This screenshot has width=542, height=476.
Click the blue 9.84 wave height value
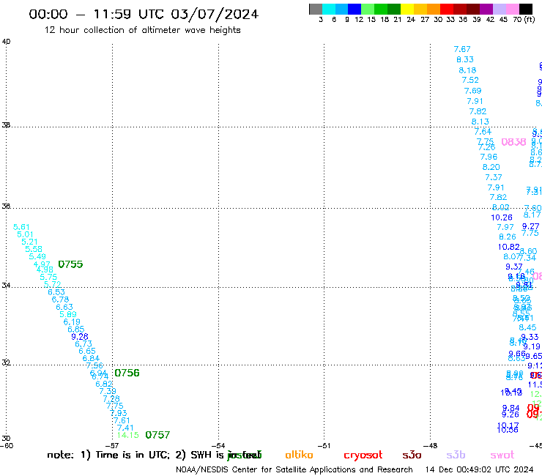[511, 408]
